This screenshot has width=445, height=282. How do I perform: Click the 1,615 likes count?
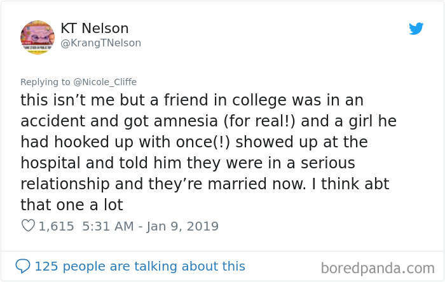coord(56,226)
